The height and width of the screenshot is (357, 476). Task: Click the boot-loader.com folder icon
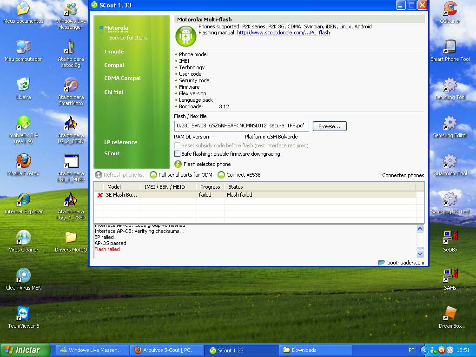click(x=381, y=263)
